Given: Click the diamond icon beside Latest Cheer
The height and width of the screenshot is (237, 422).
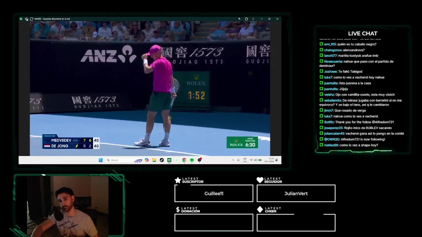Looking at the screenshot, I should click(x=260, y=210).
